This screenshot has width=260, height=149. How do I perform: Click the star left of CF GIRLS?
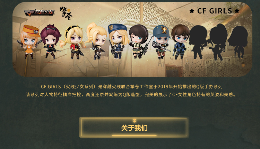[x=192, y=11]
